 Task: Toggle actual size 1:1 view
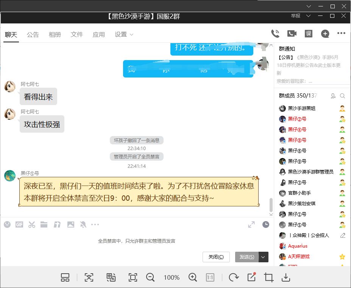click(x=210, y=277)
